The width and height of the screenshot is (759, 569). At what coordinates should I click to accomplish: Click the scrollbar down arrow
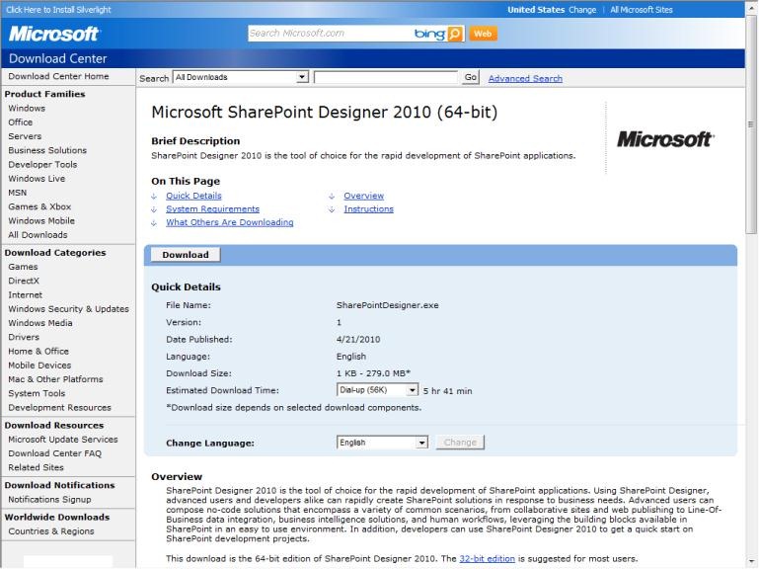751,561
